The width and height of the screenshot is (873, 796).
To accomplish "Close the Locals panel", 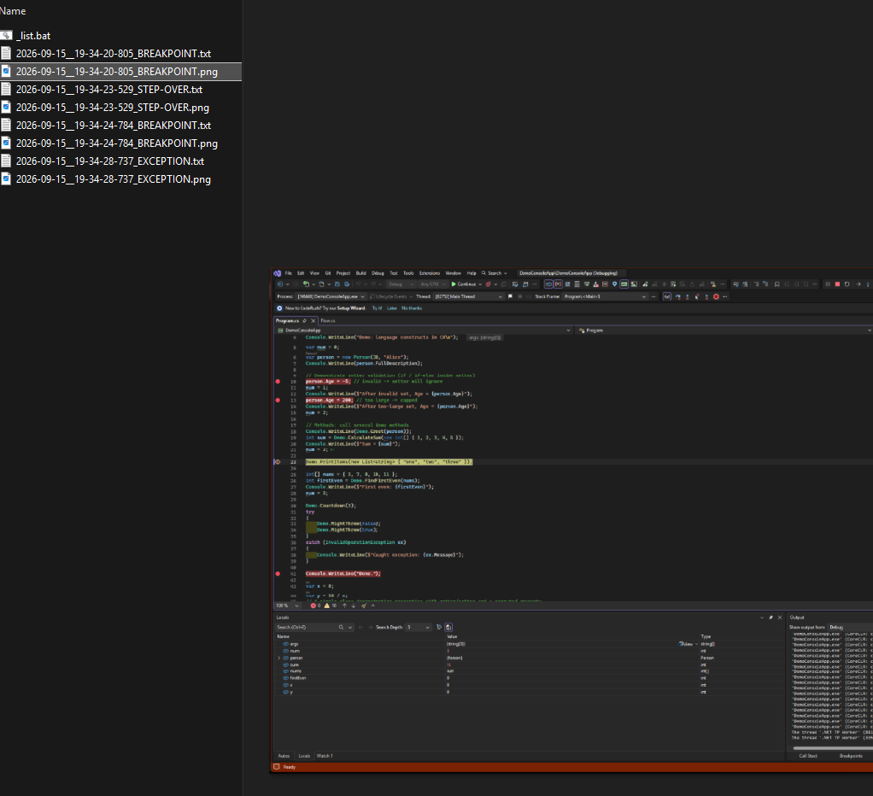I will coord(779,617).
